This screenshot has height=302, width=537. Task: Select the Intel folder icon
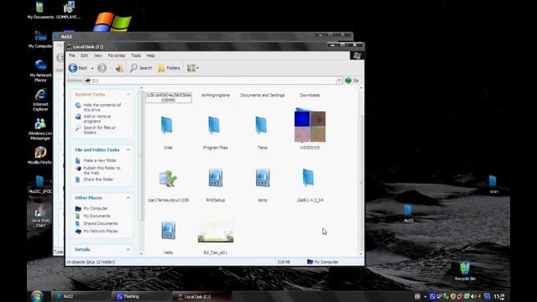pyautogui.click(x=168, y=125)
